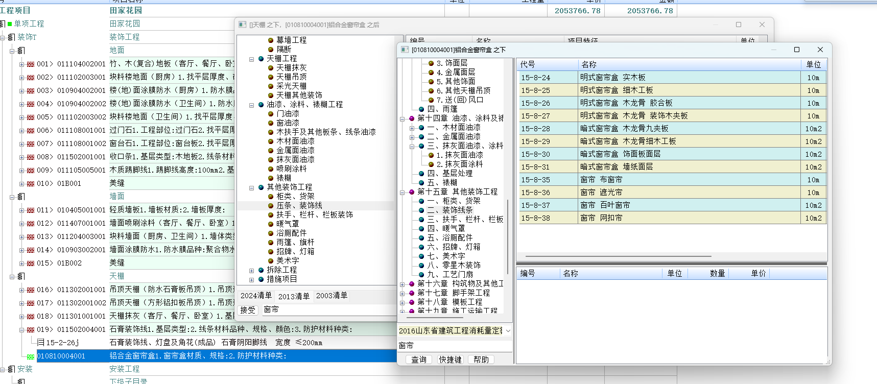Screen dimensions: 877x384
Task: Collapse the 地面 group in main tree
Action: (x=12, y=51)
